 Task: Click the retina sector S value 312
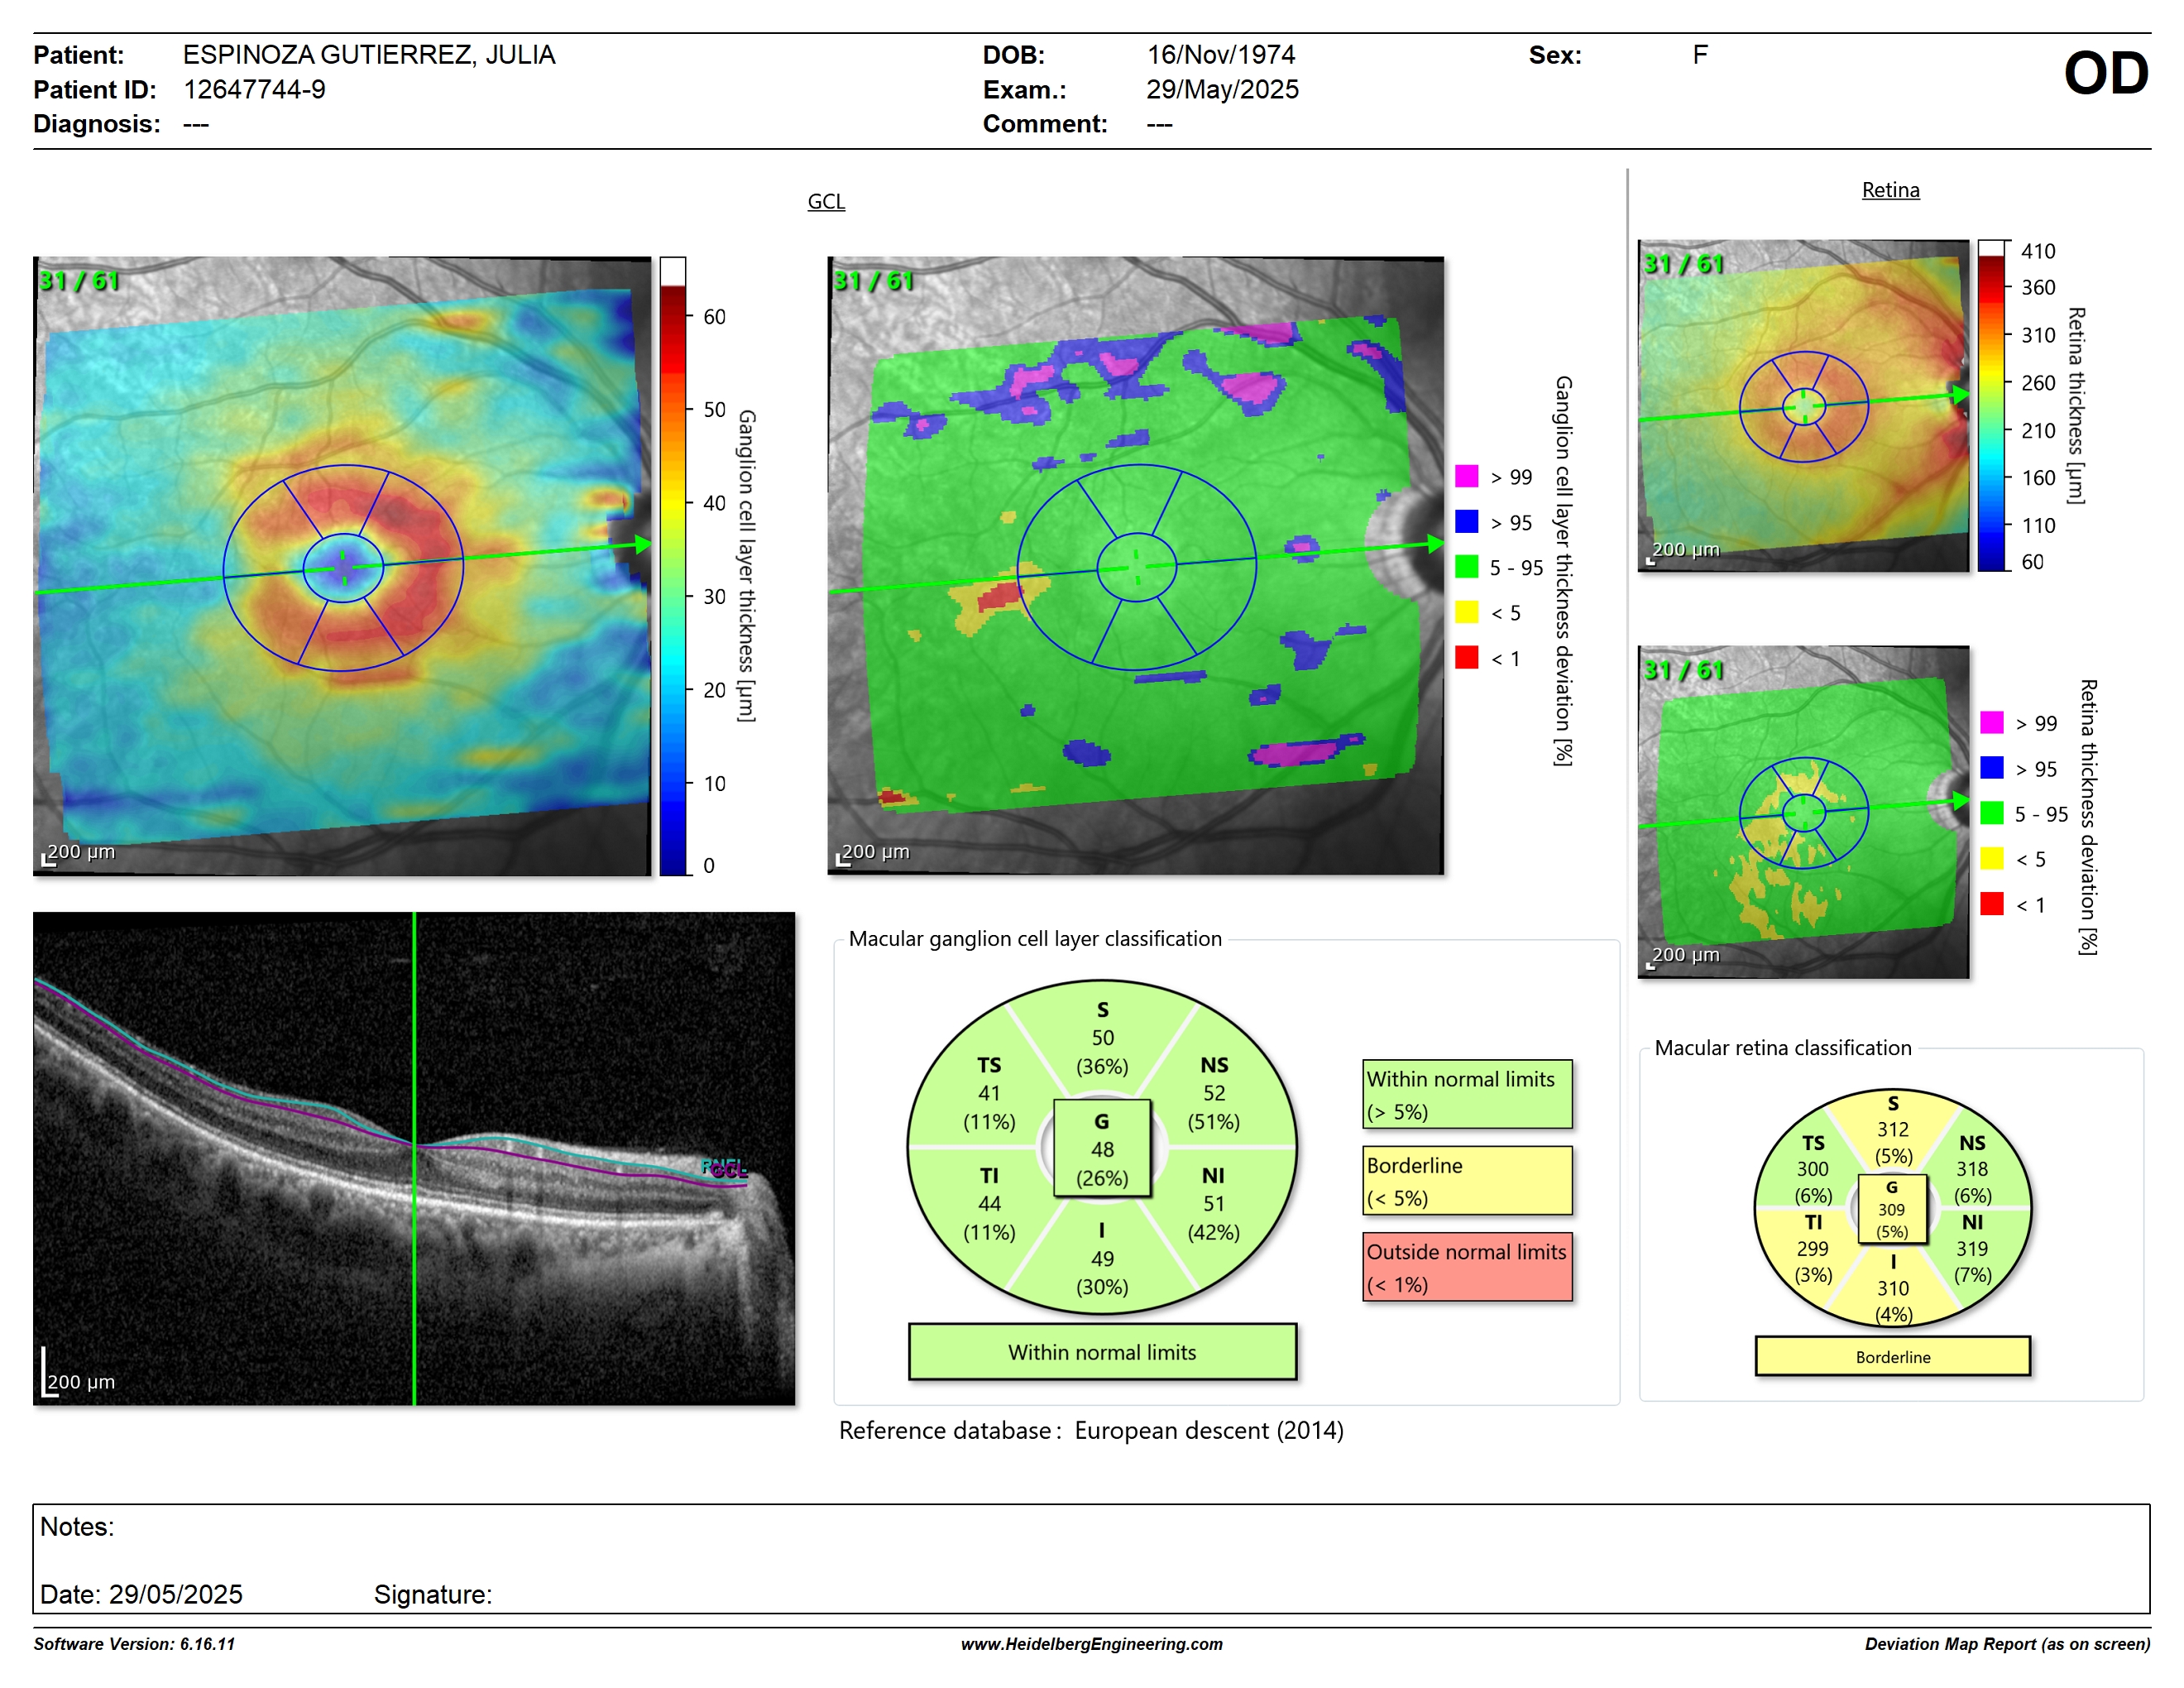pos(1892,1129)
